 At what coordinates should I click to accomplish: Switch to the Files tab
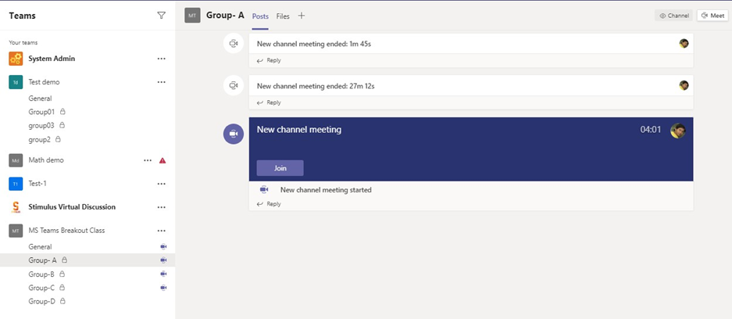283,16
